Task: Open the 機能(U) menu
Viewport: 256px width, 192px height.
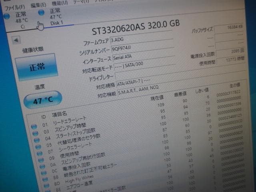Action: [x=60, y=3]
